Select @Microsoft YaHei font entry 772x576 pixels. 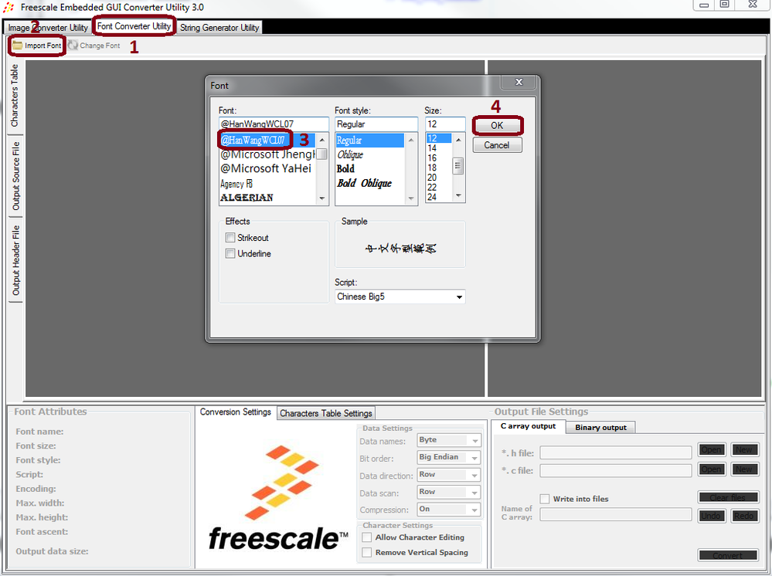(266, 169)
